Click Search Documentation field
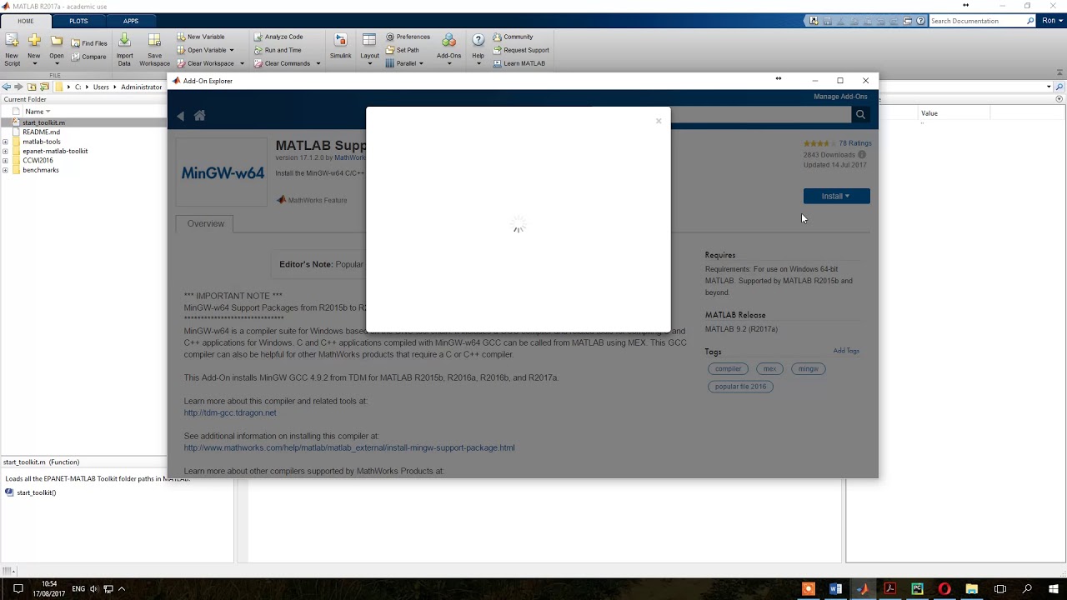This screenshot has height=600, width=1067. [x=977, y=21]
